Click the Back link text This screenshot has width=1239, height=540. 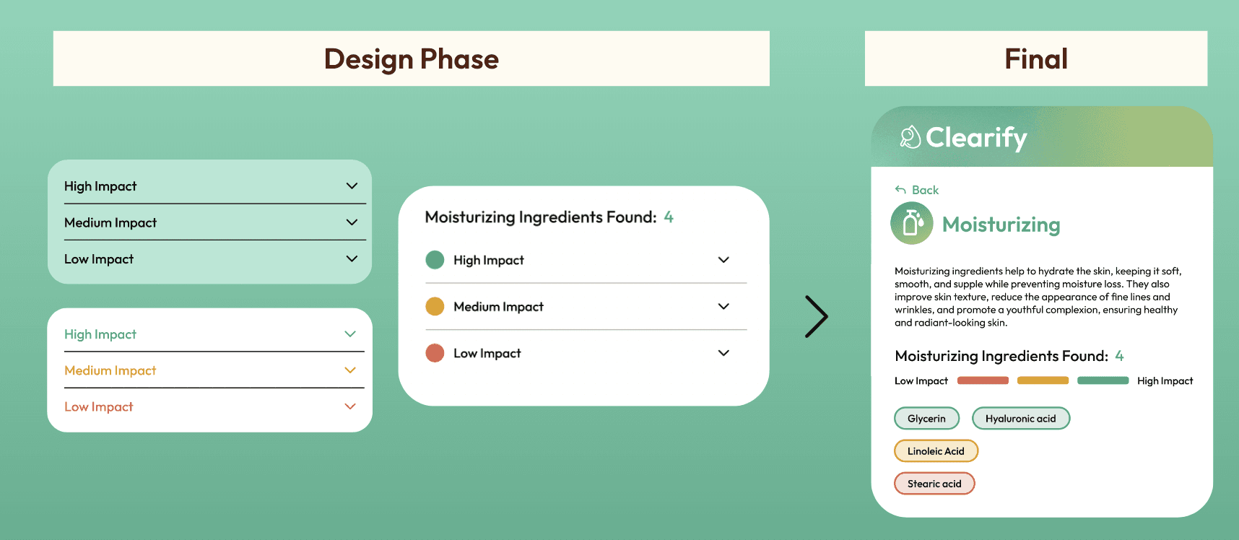pyautogui.click(x=925, y=190)
